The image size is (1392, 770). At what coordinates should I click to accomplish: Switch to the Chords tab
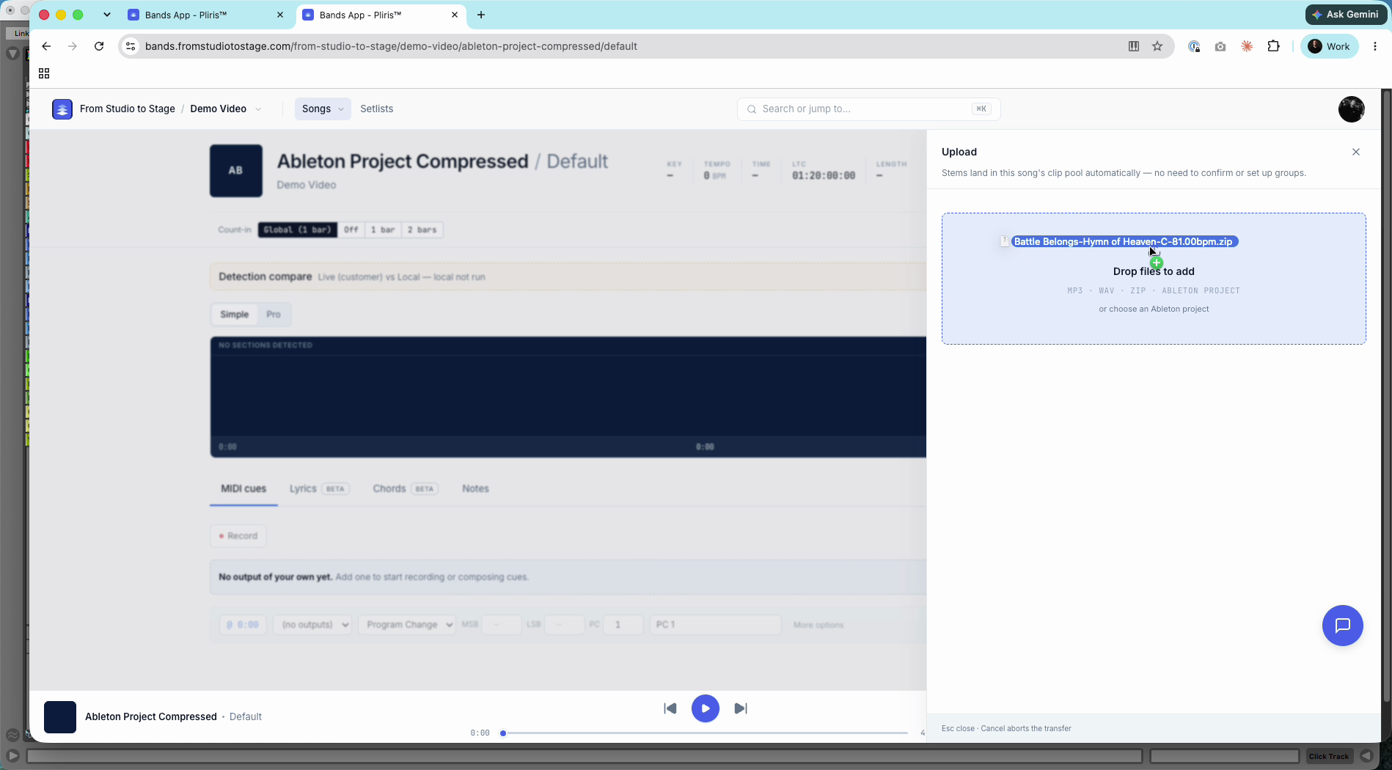pos(405,489)
